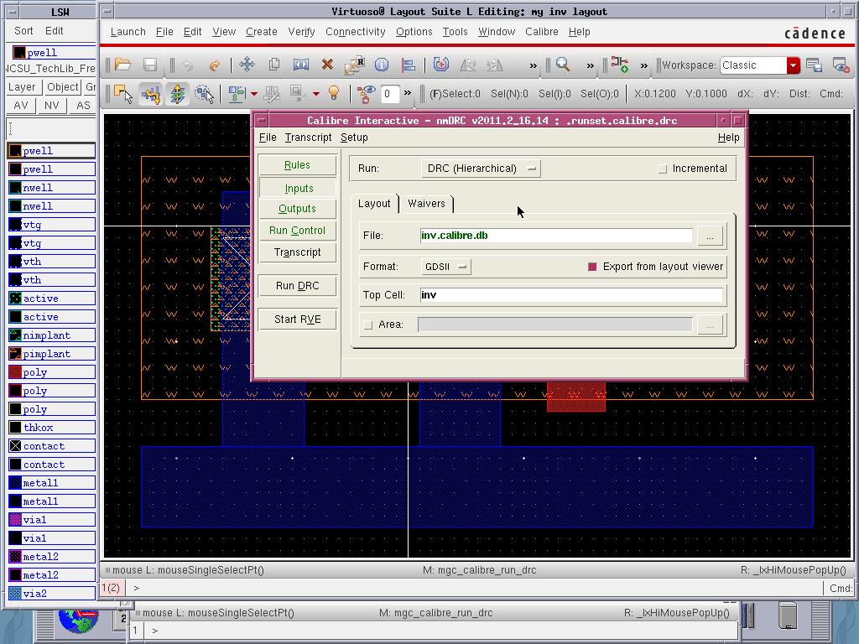859x644 pixels.
Task: Click the via2 layer color swatch
Action: (x=15, y=593)
